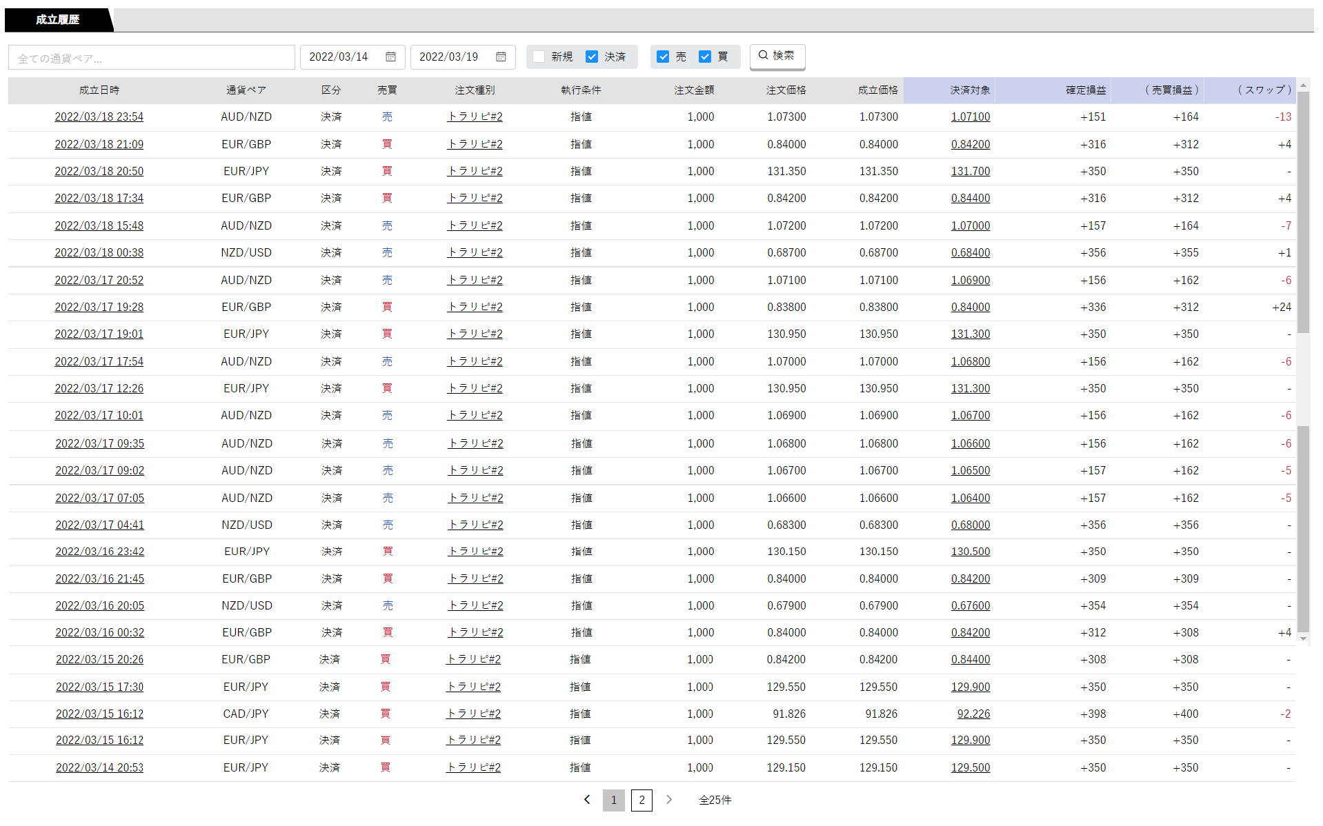Click settlement target 129.500 link
The image size is (1323, 826).
[x=971, y=768]
